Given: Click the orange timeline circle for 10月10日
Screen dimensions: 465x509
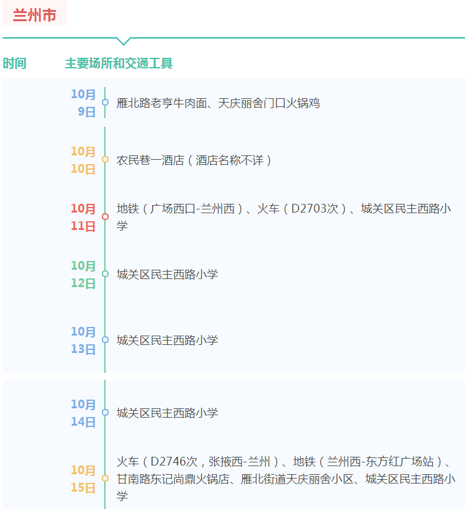Looking at the screenshot, I should click(x=105, y=159).
